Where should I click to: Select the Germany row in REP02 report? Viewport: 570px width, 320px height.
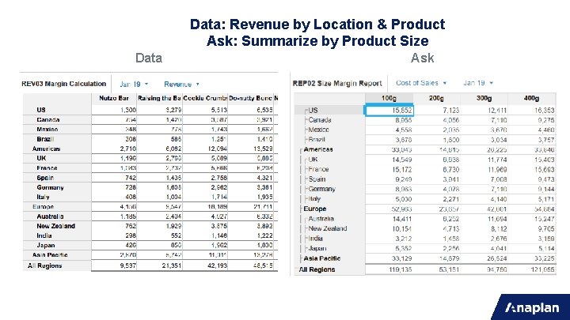(321, 189)
